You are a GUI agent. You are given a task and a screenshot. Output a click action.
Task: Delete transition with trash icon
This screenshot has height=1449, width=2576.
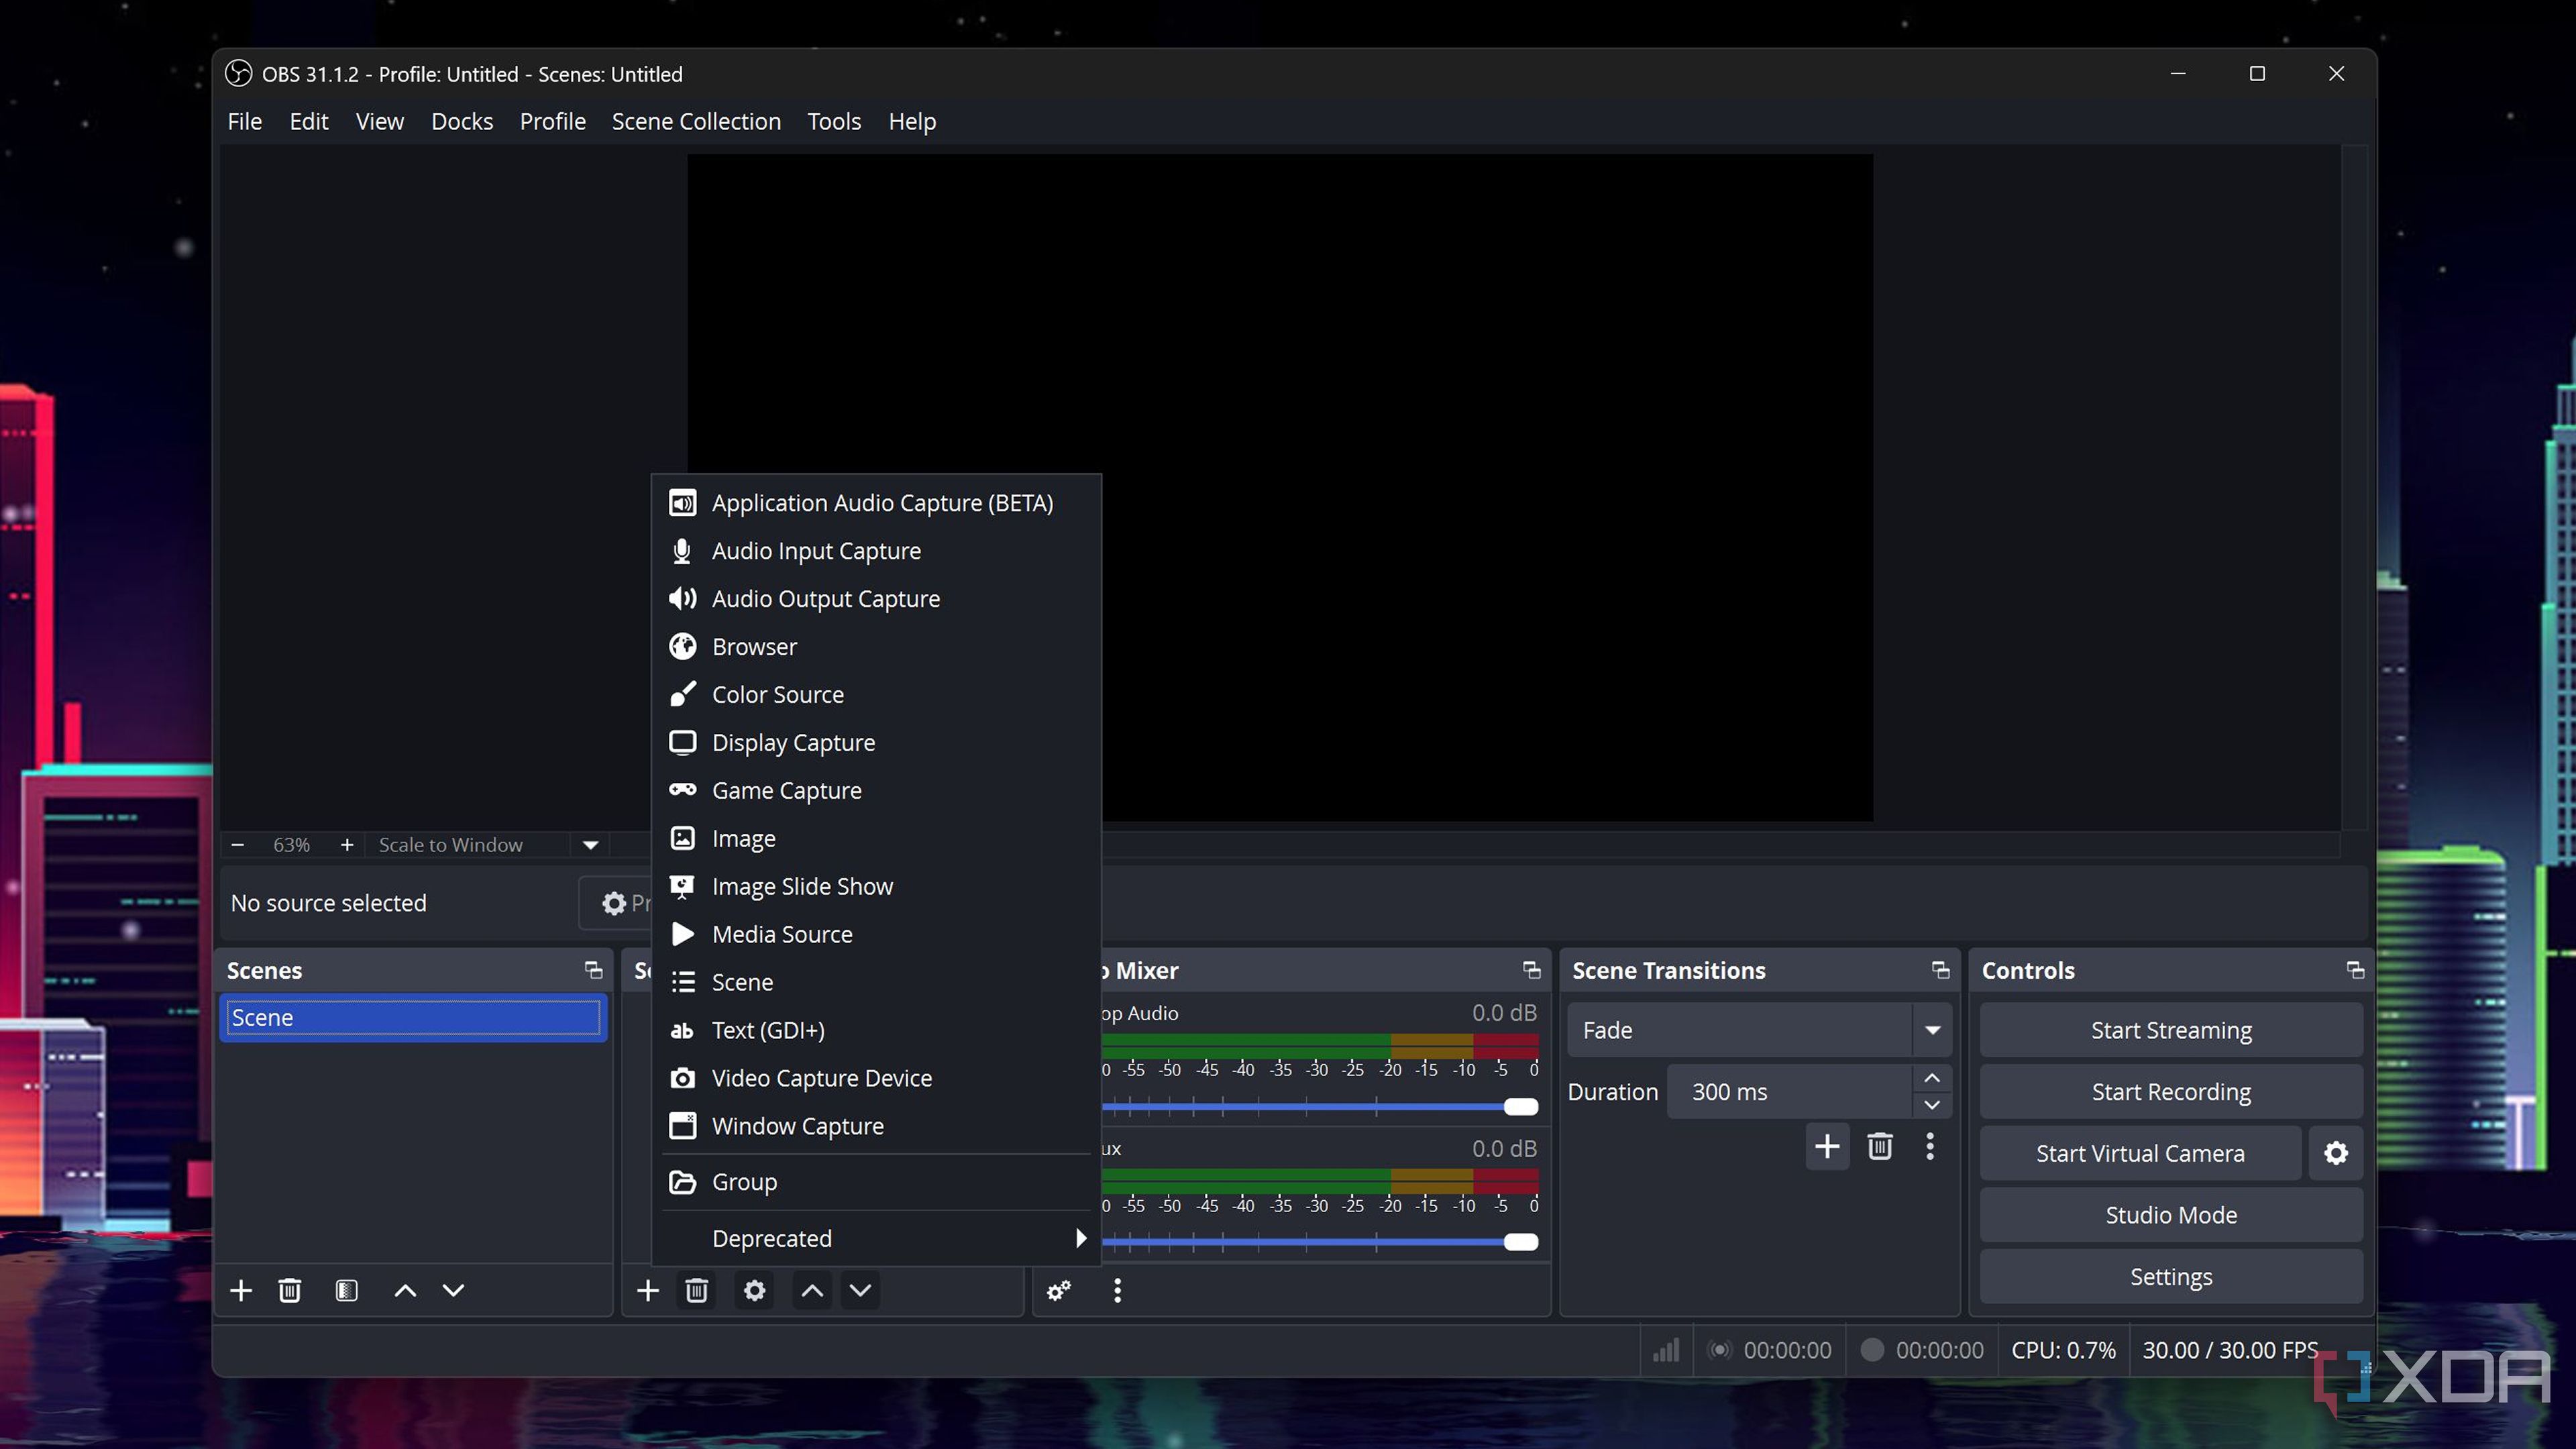tap(1880, 1146)
